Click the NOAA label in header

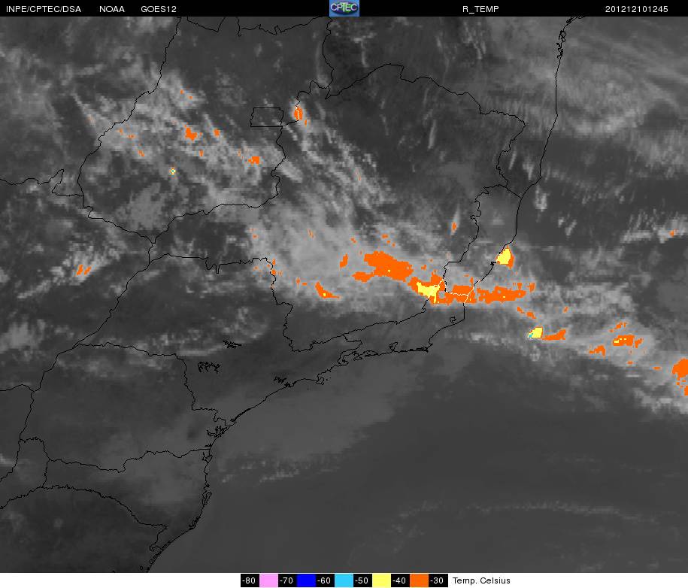112,9
